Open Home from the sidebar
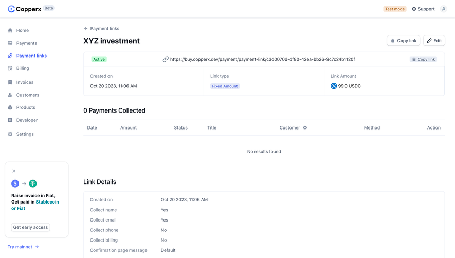This screenshot has width=455, height=258. pos(22,30)
